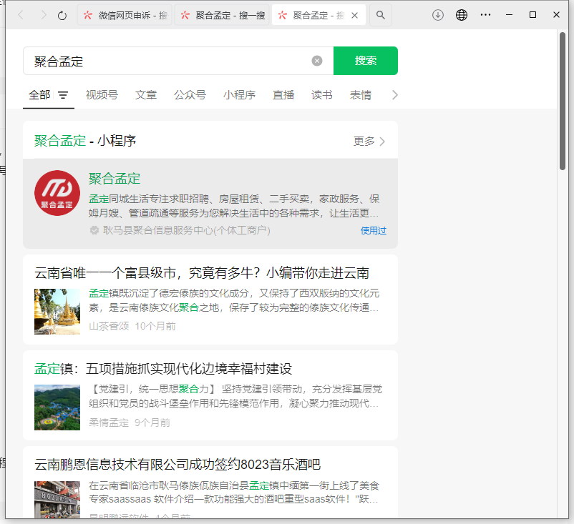574x524 pixels.
Task: Switch to the 微信网页申诉 tab
Action: pos(125,15)
